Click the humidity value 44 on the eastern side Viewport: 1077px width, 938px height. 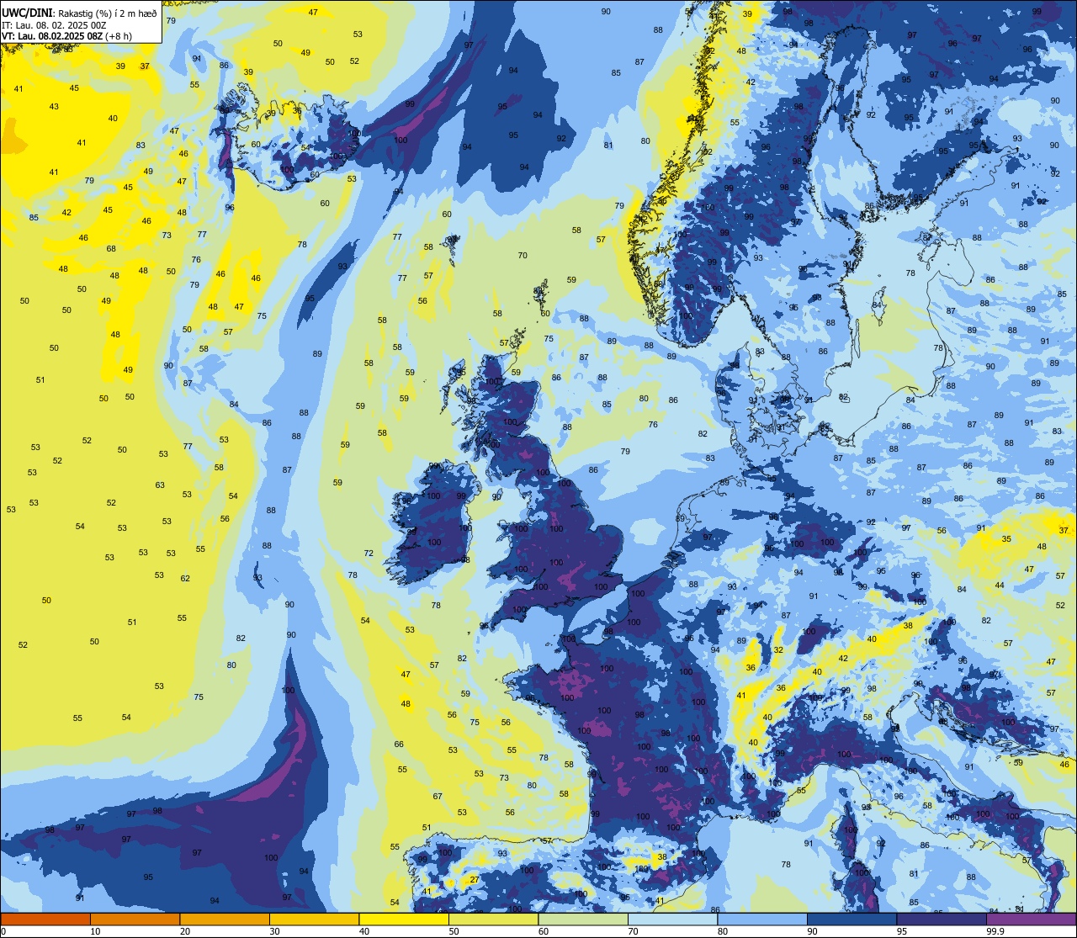point(1000,586)
